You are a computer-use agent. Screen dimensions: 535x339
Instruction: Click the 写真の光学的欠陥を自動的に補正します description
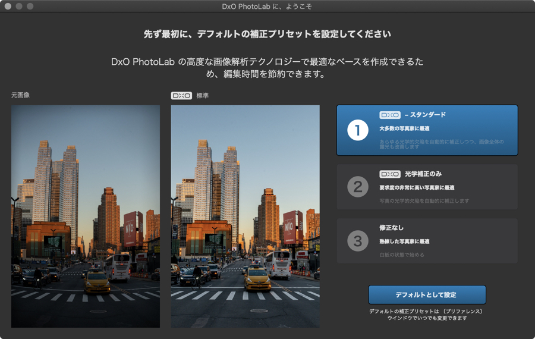424,201
